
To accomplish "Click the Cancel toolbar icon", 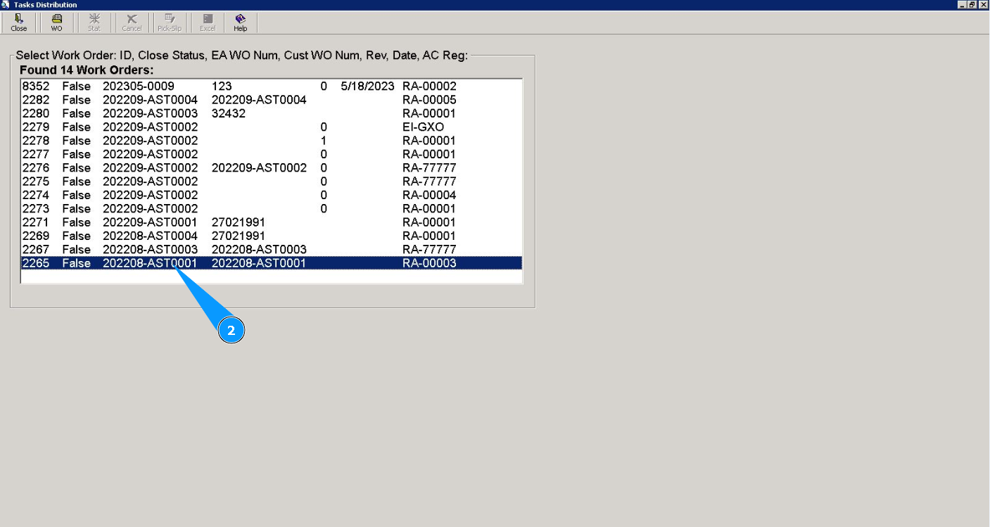I will coord(132,23).
